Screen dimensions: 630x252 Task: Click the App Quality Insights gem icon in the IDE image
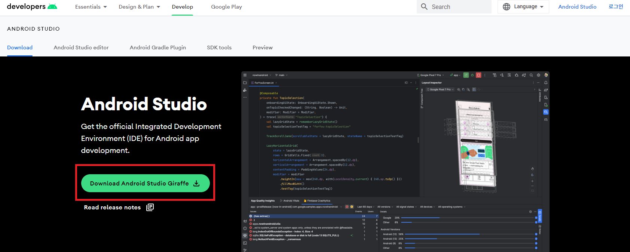[245, 236]
